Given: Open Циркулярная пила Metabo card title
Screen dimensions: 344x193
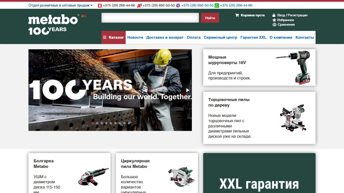Looking at the screenshot, I should [x=135, y=164].
